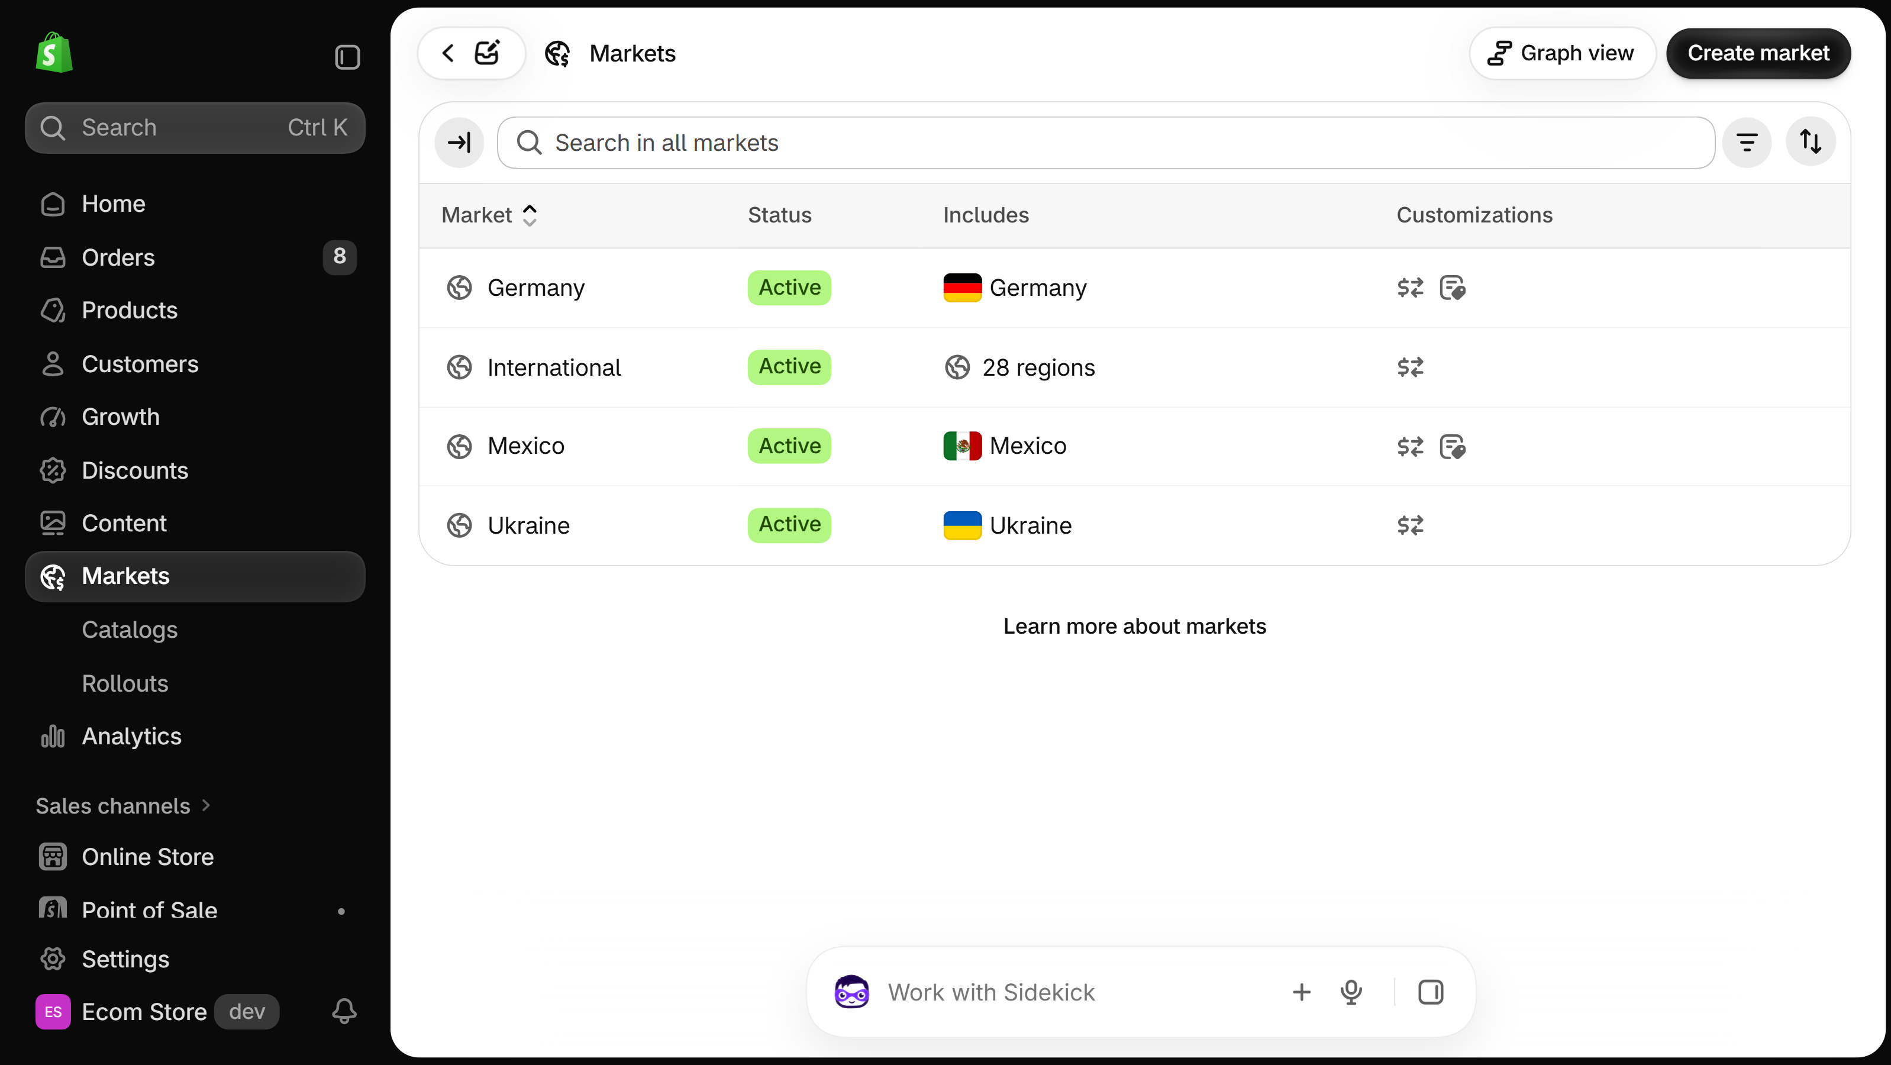Click Germany's catalog customization icon

coord(1452,288)
